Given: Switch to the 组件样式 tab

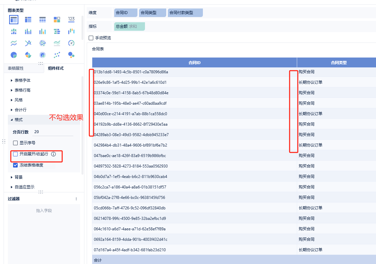Looking at the screenshot, I should coord(56,68).
